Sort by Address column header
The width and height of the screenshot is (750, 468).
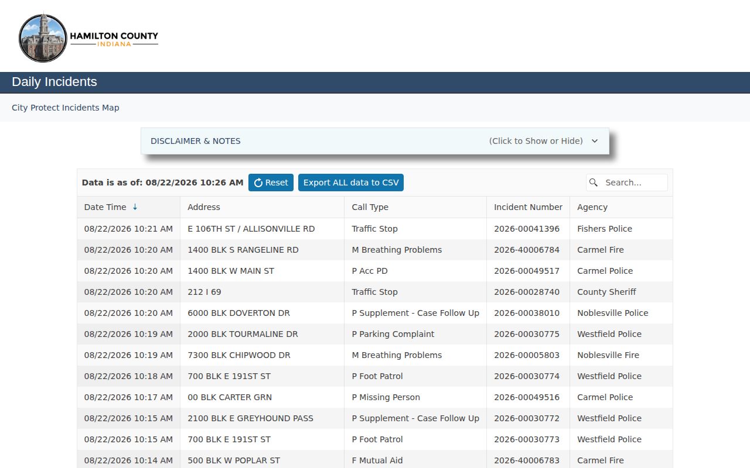(x=262, y=207)
